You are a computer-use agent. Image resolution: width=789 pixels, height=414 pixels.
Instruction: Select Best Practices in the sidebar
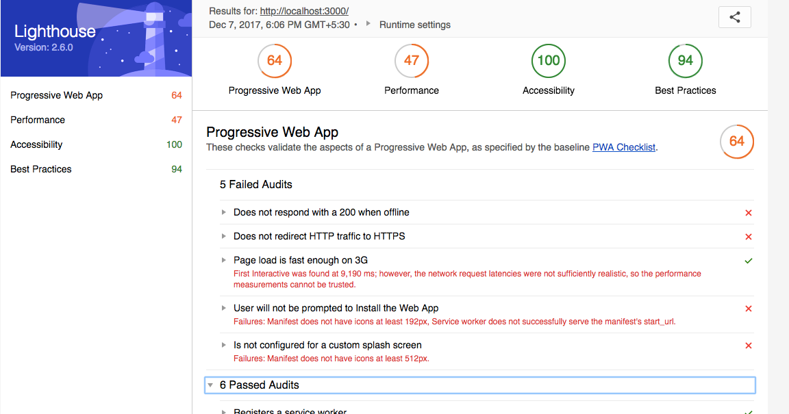coord(96,169)
